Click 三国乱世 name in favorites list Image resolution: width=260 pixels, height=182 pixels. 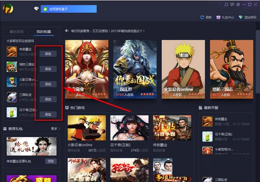(x=25, y=95)
